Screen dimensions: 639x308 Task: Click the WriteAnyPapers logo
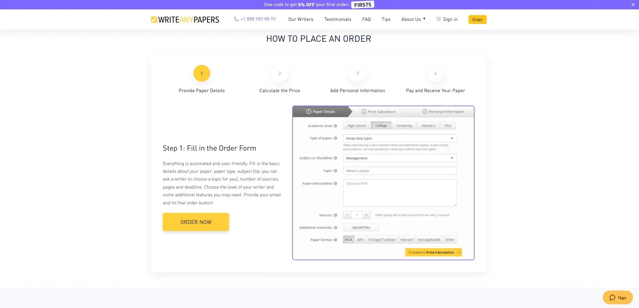(185, 20)
